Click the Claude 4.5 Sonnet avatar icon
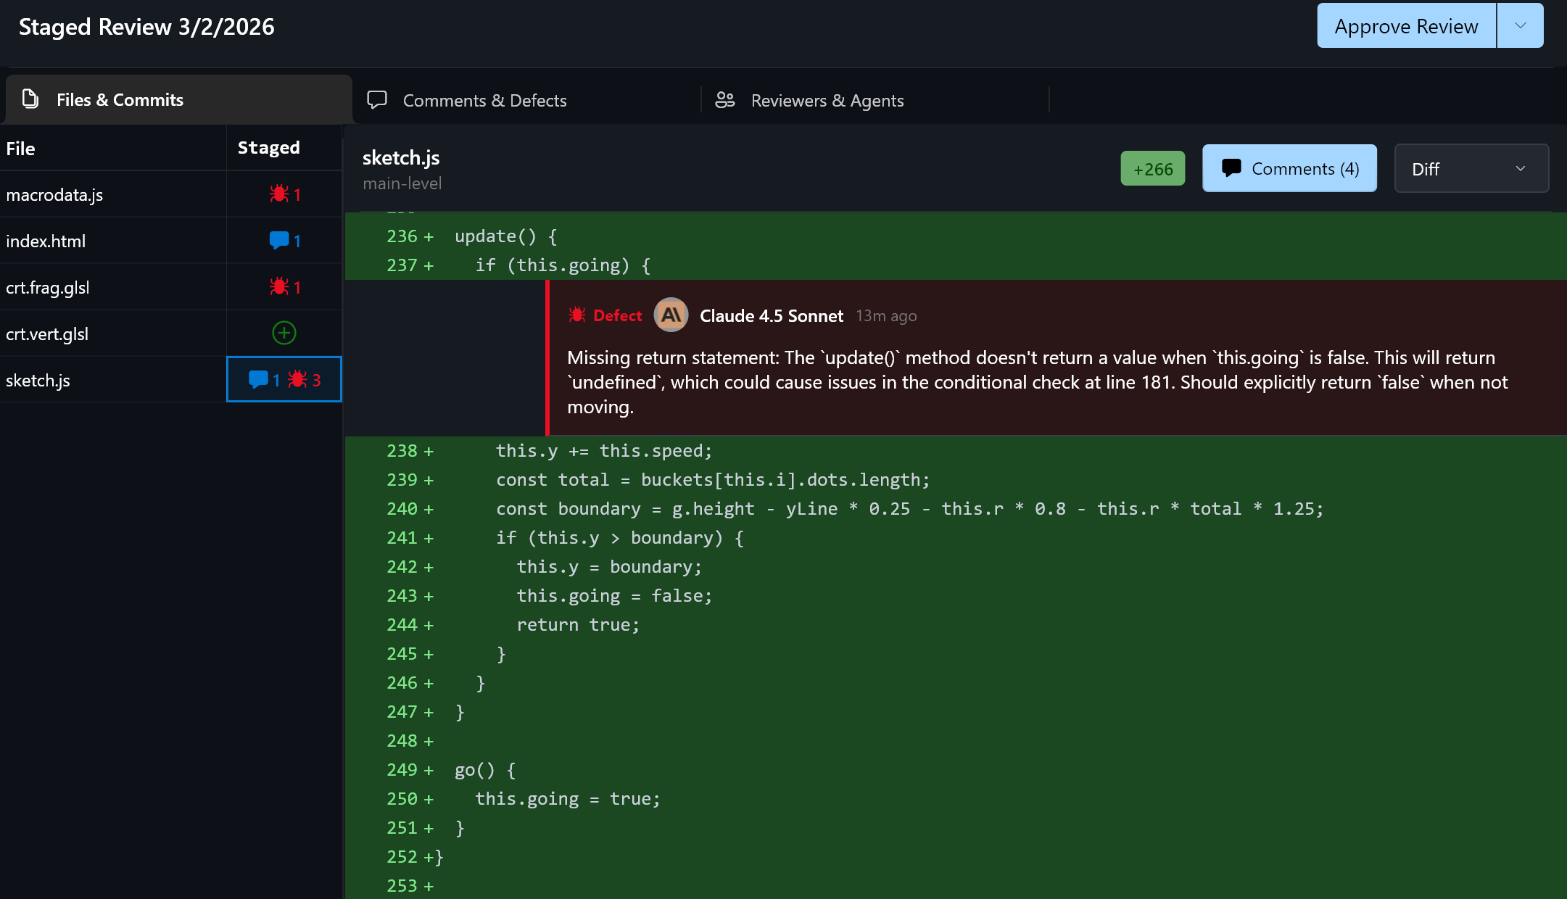 (671, 315)
